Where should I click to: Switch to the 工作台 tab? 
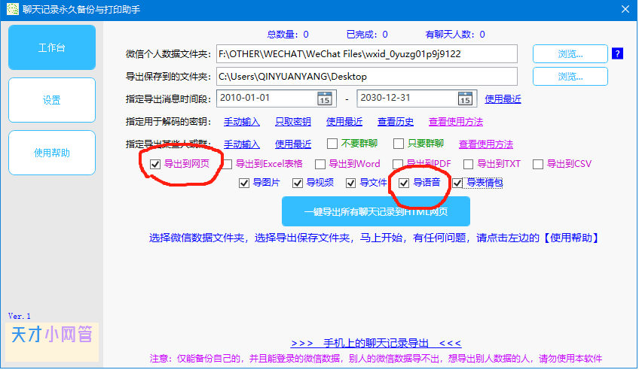click(52, 47)
